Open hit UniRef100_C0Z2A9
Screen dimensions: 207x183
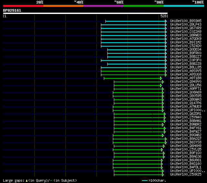(x=186, y=32)
